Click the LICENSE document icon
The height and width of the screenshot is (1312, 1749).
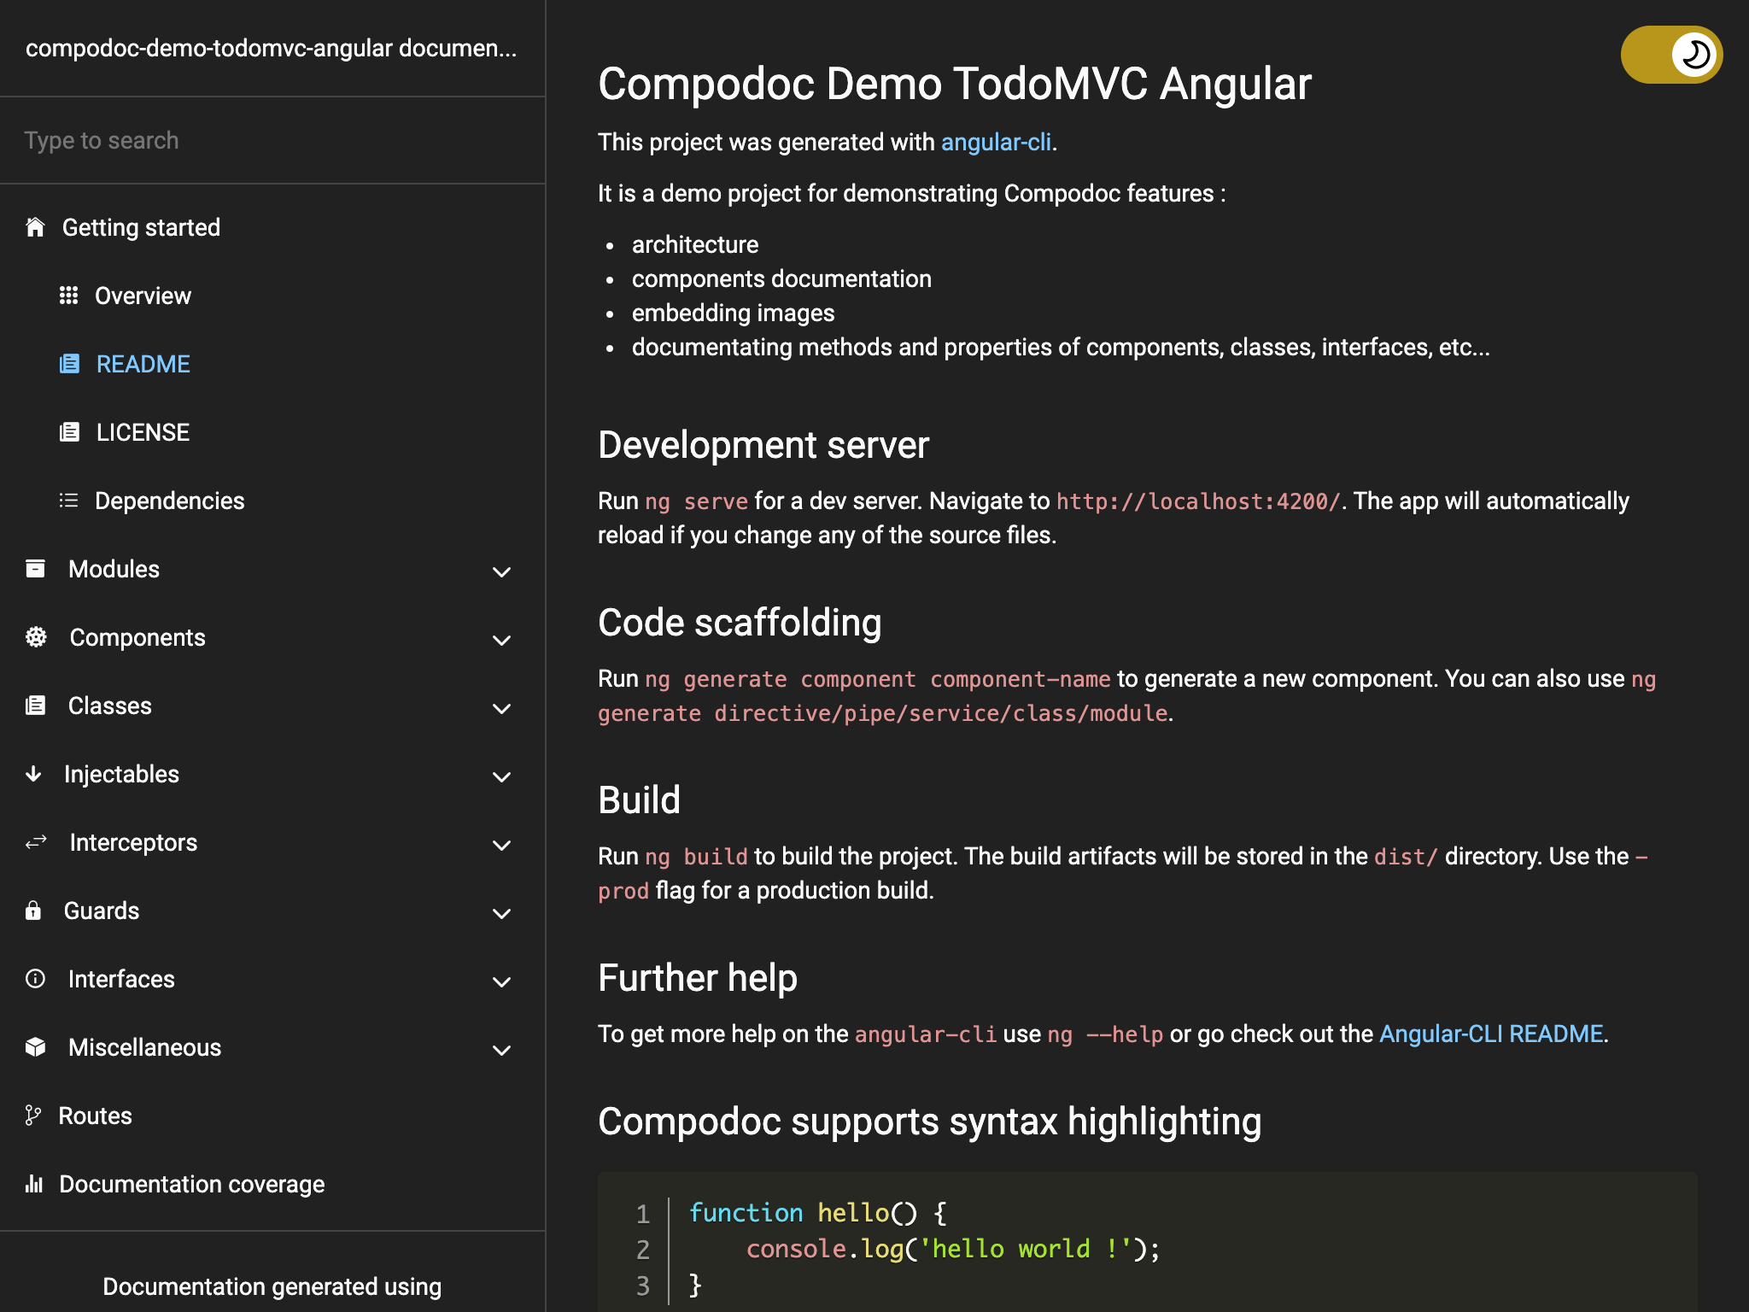click(70, 432)
